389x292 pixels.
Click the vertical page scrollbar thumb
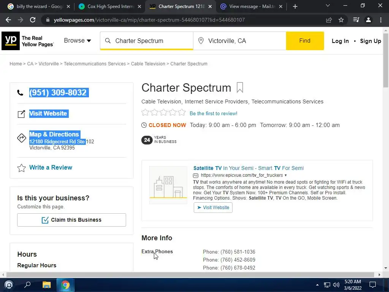click(386, 60)
